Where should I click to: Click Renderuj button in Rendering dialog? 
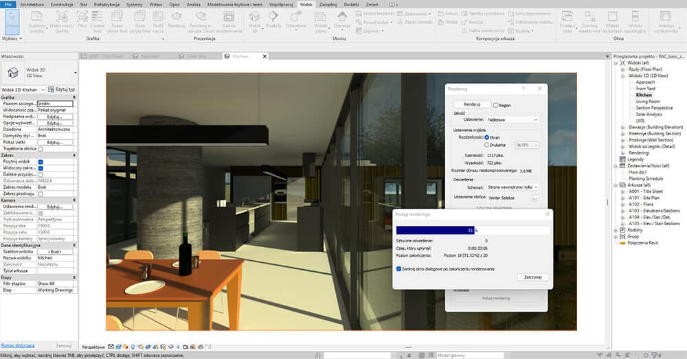click(472, 104)
